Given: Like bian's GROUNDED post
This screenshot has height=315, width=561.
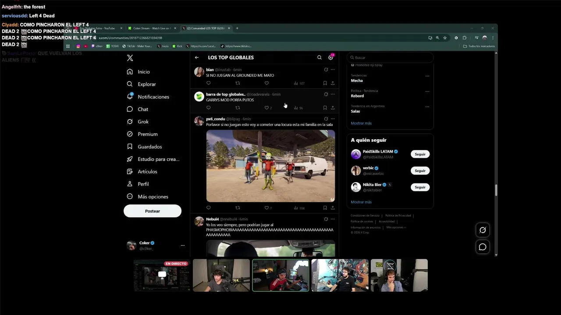Looking at the screenshot, I should coord(266,83).
